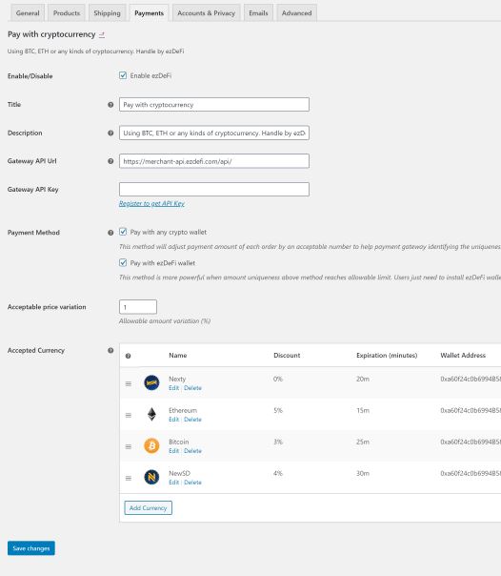Image resolution: width=501 pixels, height=576 pixels.
Task: Click the NewSD currency logo
Action: click(x=151, y=477)
